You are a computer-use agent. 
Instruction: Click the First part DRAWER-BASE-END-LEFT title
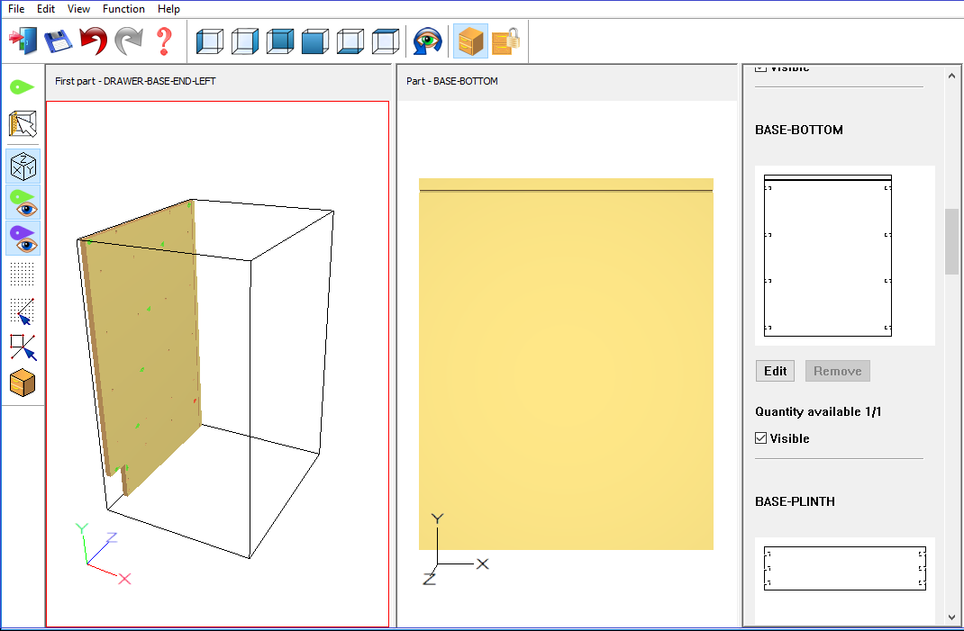pyautogui.click(x=135, y=81)
